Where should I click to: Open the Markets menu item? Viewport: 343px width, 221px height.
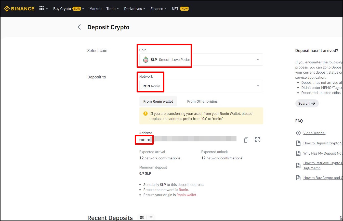(96, 9)
